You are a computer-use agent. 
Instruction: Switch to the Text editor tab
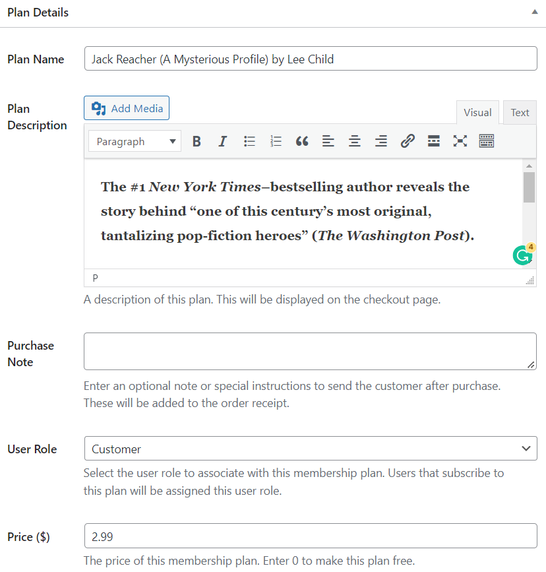520,113
